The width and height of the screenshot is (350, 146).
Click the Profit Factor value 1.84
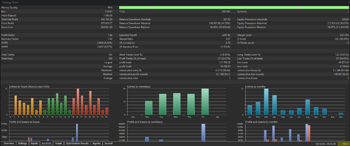pos(110,35)
